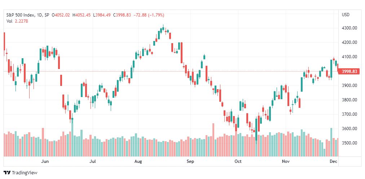Click the Oct label on time axis
365x179 pixels.
tap(238, 161)
